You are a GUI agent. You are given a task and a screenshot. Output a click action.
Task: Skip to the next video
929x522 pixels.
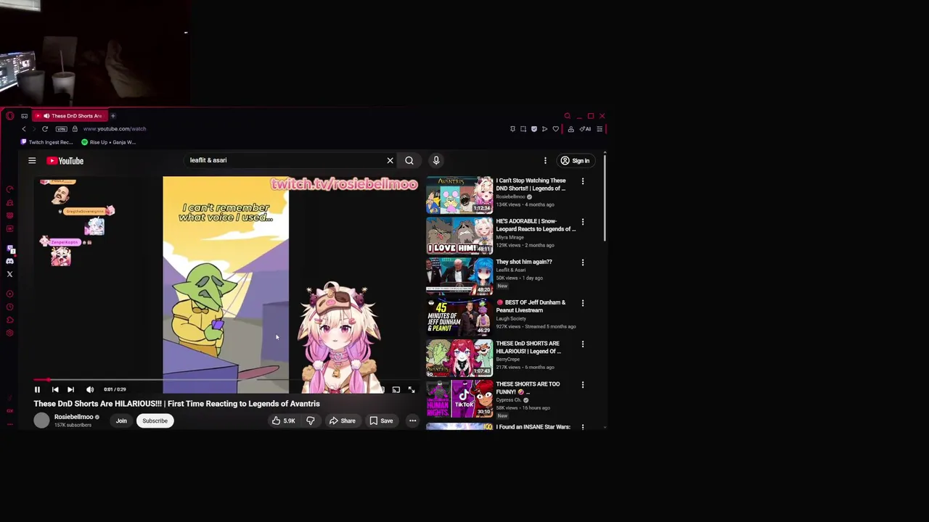pos(70,389)
